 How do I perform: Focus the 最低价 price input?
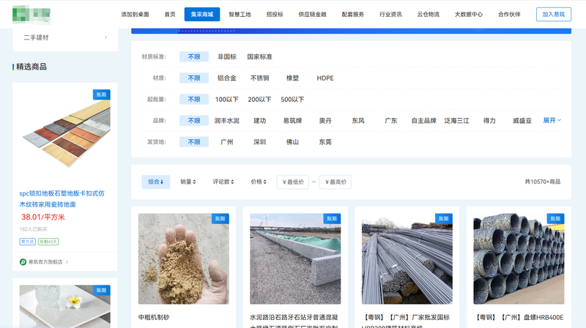pos(292,182)
